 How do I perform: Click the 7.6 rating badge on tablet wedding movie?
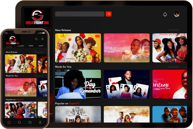(x=97, y=36)
